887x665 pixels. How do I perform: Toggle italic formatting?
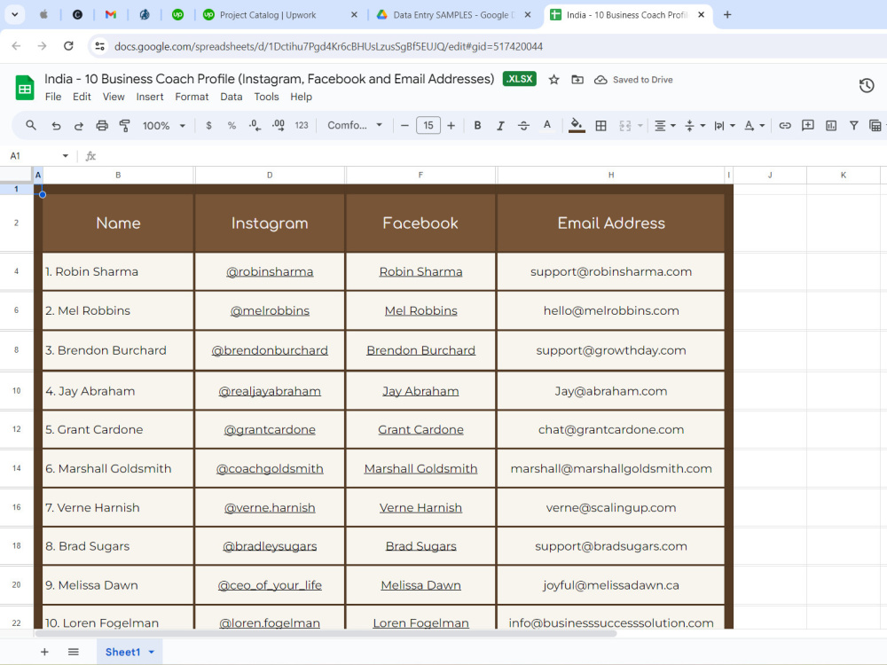coord(500,126)
